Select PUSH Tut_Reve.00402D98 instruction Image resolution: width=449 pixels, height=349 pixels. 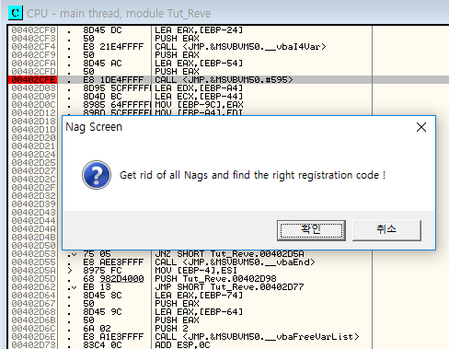click(215, 279)
